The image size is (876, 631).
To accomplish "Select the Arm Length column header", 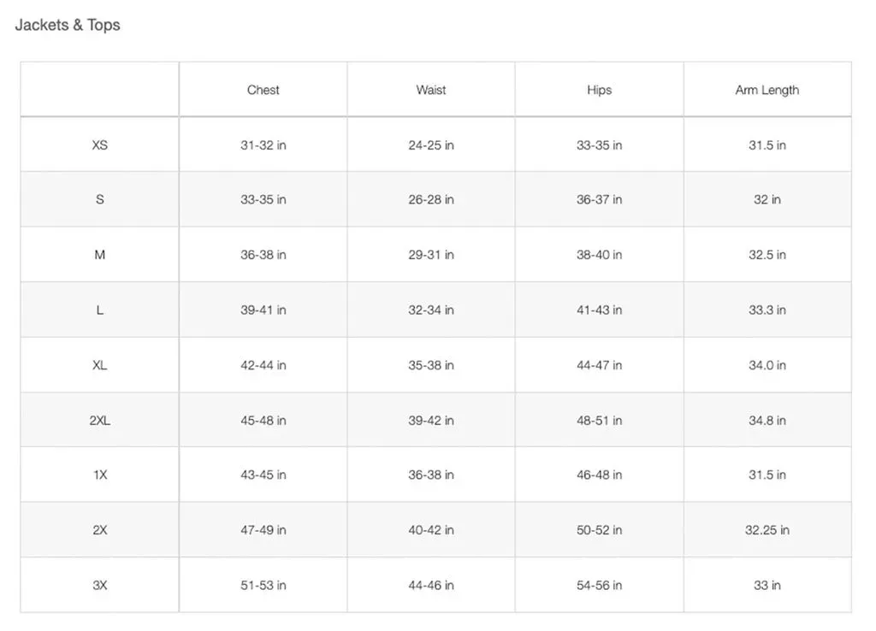I will [x=767, y=90].
